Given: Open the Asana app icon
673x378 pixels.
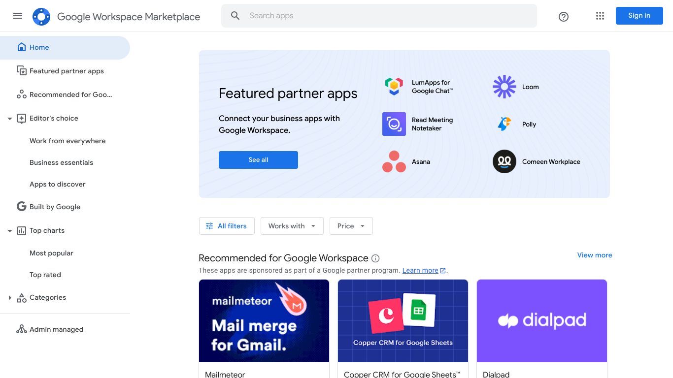Looking at the screenshot, I should tap(394, 161).
